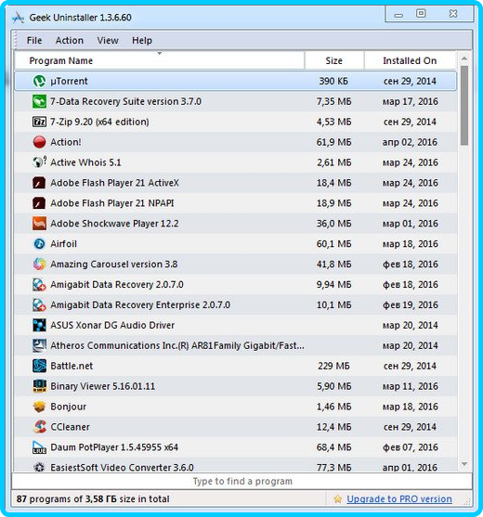Click the 36,0 МБ size cell

click(333, 224)
